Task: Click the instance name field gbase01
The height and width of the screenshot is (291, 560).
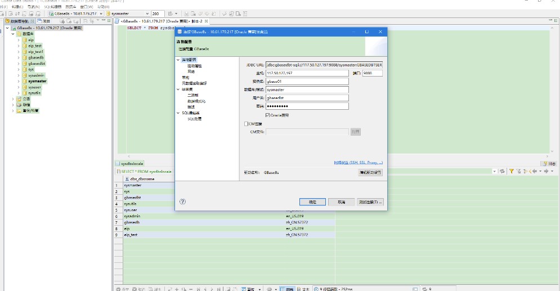Action: pyautogui.click(x=307, y=82)
